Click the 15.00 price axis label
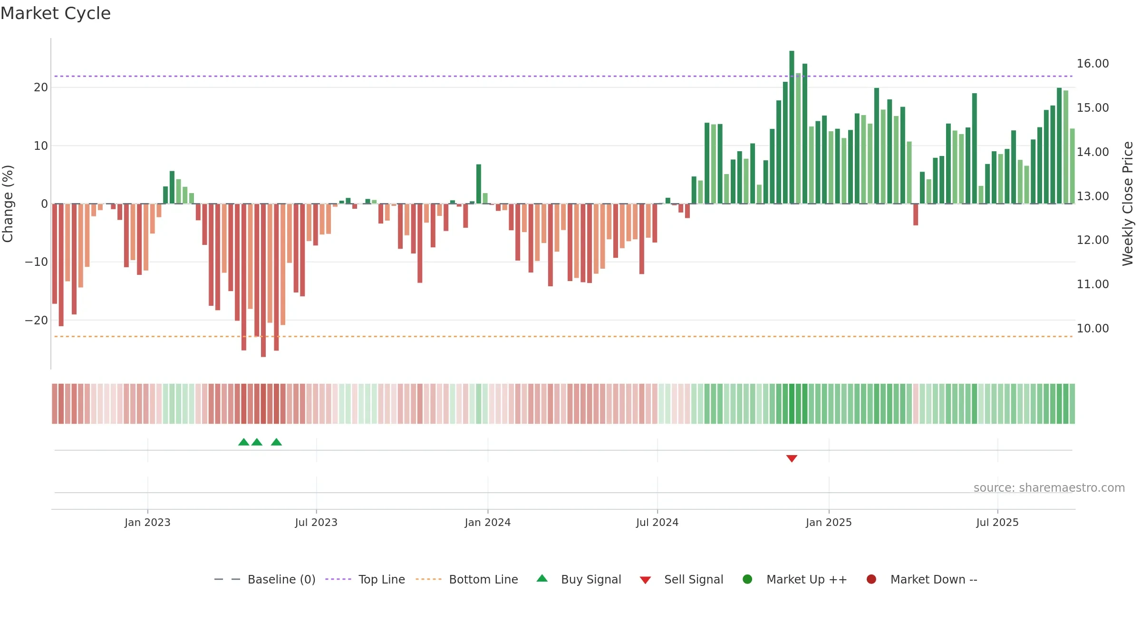 1093,107
